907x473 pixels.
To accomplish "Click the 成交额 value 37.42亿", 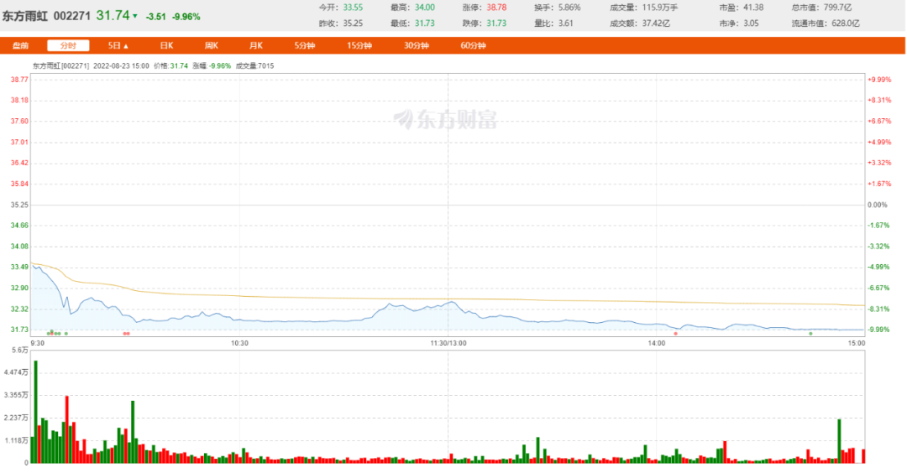I will pos(656,23).
